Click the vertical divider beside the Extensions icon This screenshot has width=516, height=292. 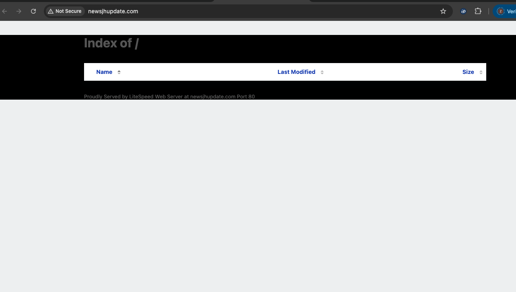[x=489, y=11]
